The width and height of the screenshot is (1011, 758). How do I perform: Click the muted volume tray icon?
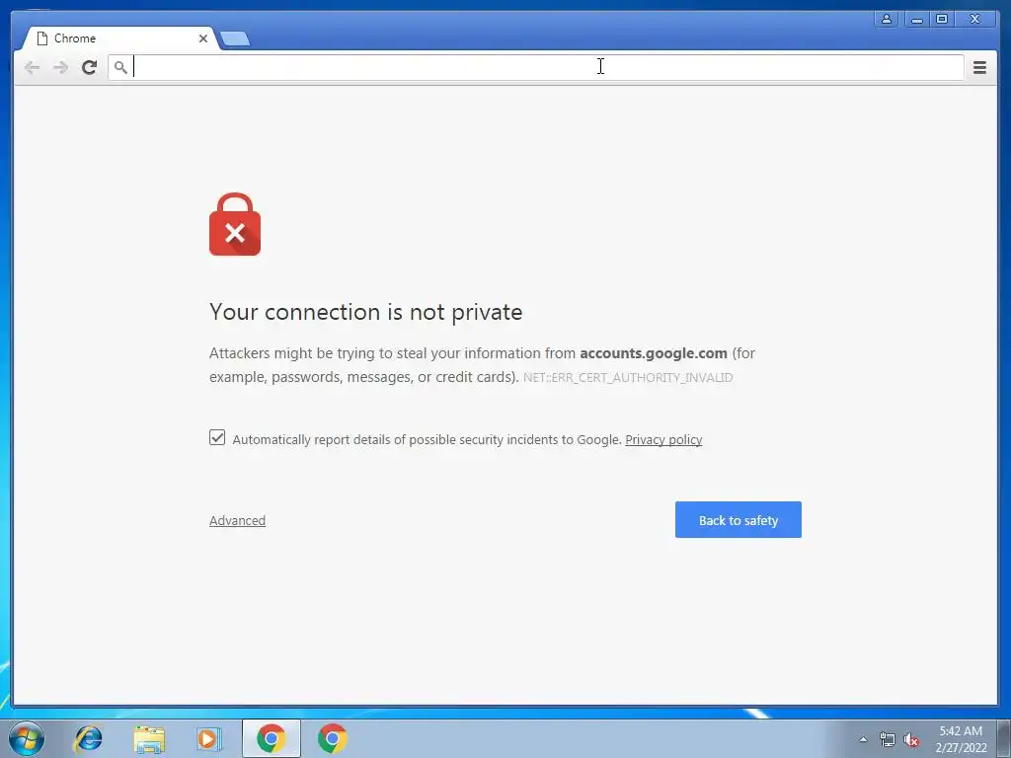pyautogui.click(x=911, y=739)
